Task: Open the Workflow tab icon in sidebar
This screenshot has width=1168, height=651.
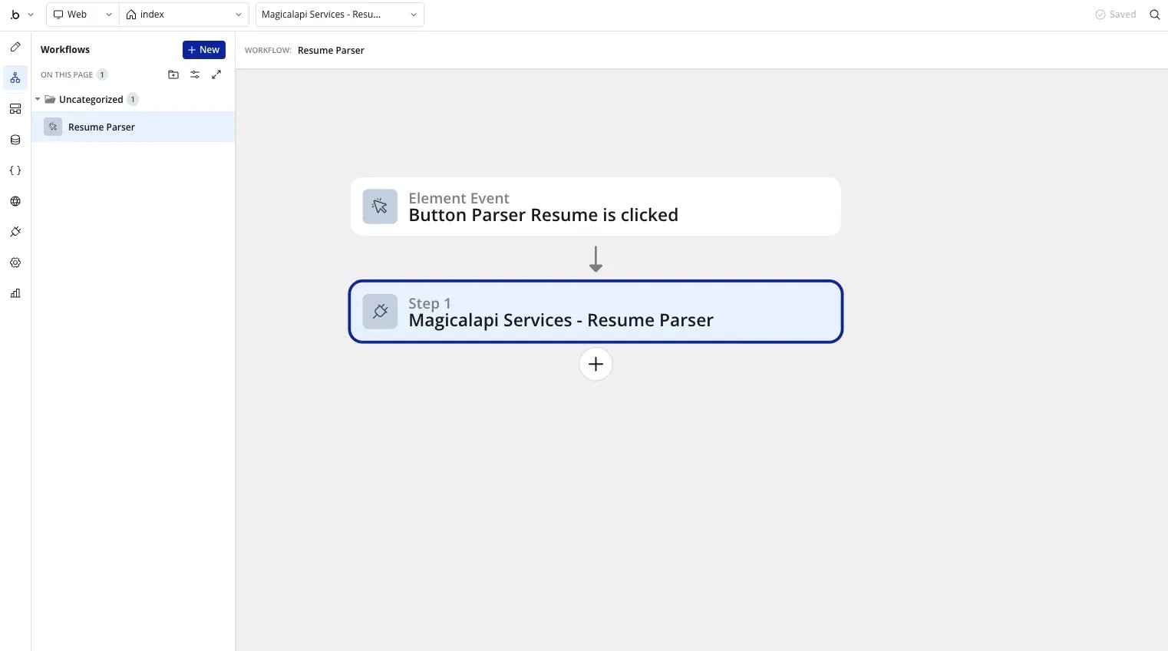Action: 15,78
